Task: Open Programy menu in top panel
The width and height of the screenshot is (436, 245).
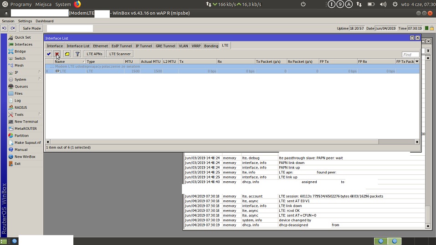Action: tap(21, 4)
